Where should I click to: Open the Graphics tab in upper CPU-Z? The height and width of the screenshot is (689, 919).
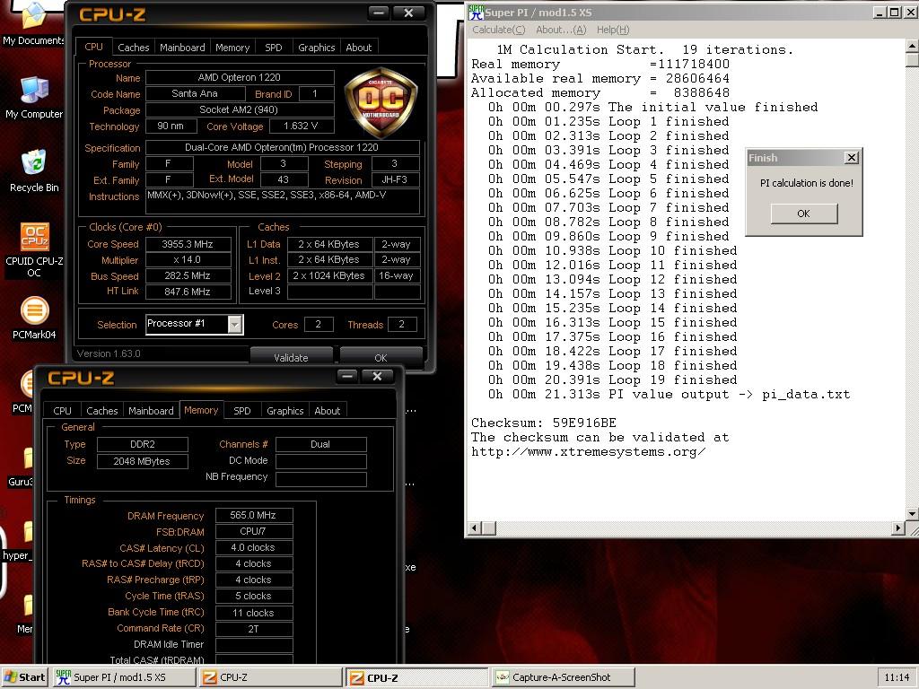coord(316,48)
